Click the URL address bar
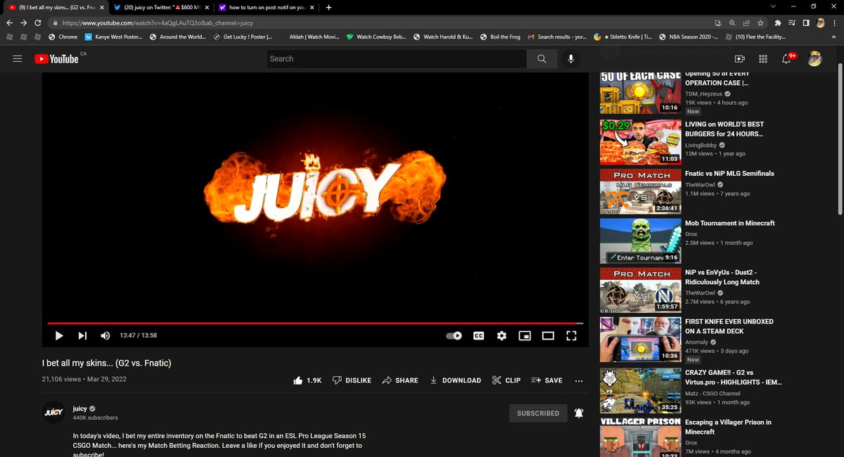This screenshot has width=844, height=457. click(x=380, y=22)
